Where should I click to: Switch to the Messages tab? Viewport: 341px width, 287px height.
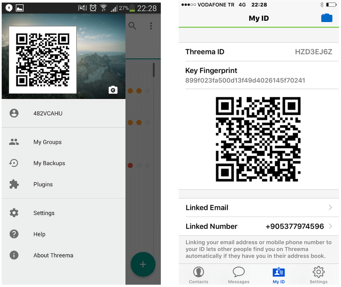pyautogui.click(x=239, y=275)
